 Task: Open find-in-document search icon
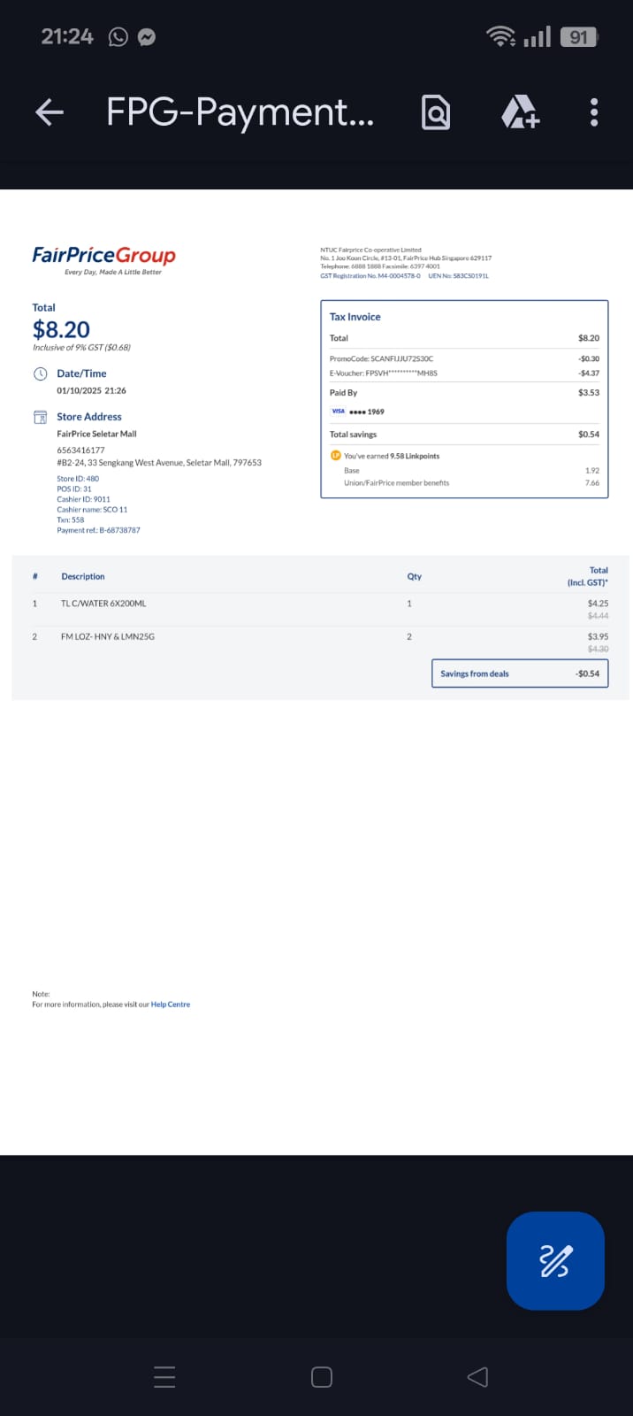(x=436, y=112)
